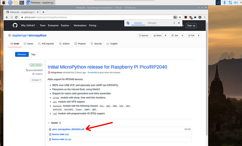
Task: Click the Releases button
Action: (x=22, y=54)
